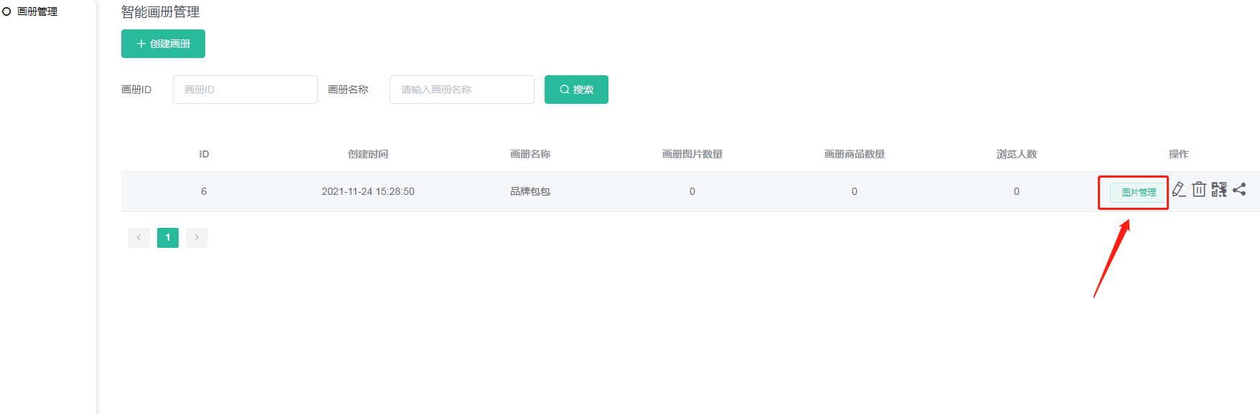Click the 请输入画册名称 text box
1260x414 pixels.
coord(461,90)
